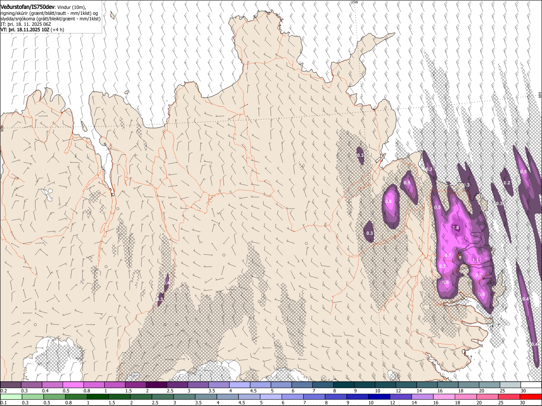Click the red lower swatch starting at 30
The image size is (542, 406).
pos(530,397)
